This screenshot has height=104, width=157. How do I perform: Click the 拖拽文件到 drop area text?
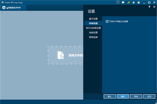pyautogui.click(x=76, y=55)
